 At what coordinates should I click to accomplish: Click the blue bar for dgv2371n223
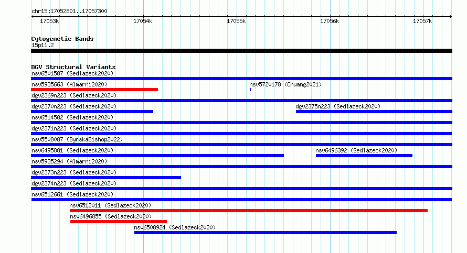click(x=241, y=134)
